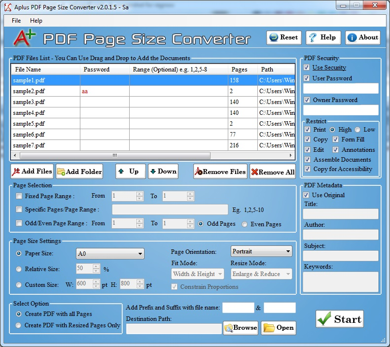Viewport: 390px width, 347px height.
Task: Toggle Form Fill checkbox
Action: (336, 139)
